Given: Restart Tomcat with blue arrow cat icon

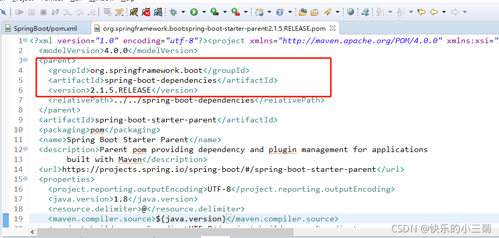Looking at the screenshot, I should [158, 12].
